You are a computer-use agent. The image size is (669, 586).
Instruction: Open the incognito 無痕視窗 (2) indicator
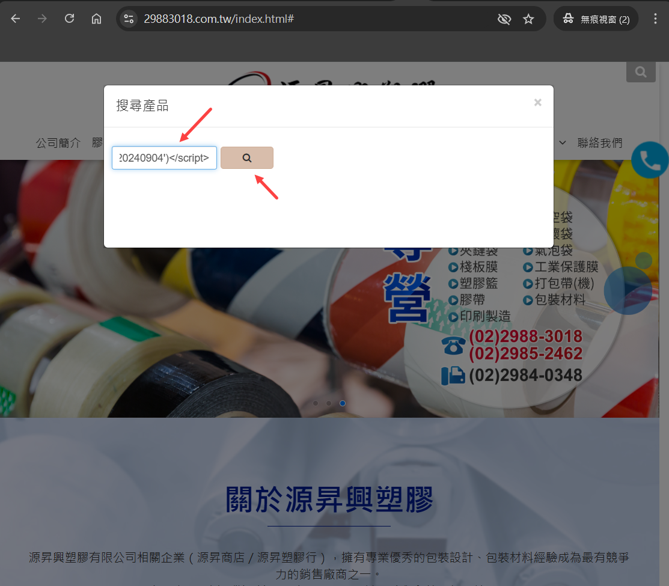(596, 19)
